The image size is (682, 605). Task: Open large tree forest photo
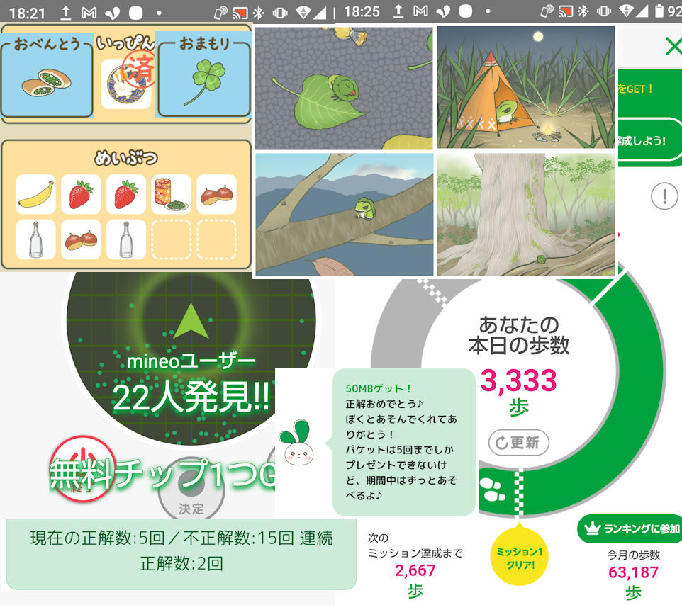click(527, 214)
